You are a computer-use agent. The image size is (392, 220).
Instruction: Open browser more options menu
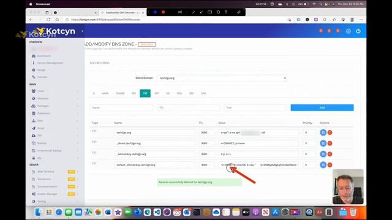tap(361, 20)
